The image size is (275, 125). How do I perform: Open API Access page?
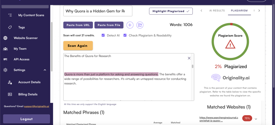pyautogui.click(x=21, y=59)
